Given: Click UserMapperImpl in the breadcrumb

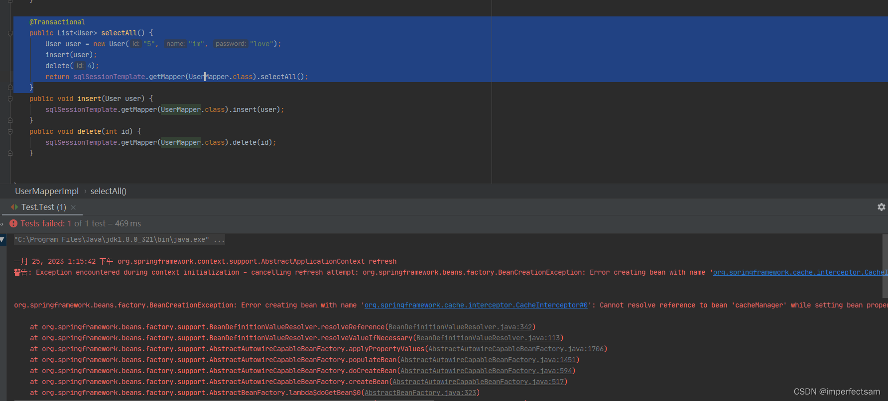Looking at the screenshot, I should 47,191.
